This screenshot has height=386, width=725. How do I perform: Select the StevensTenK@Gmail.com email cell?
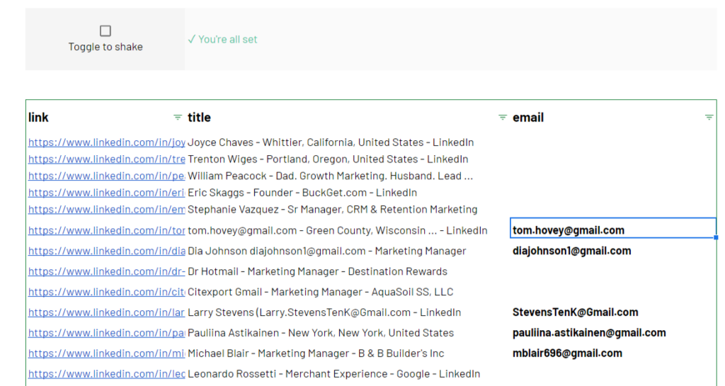613,312
